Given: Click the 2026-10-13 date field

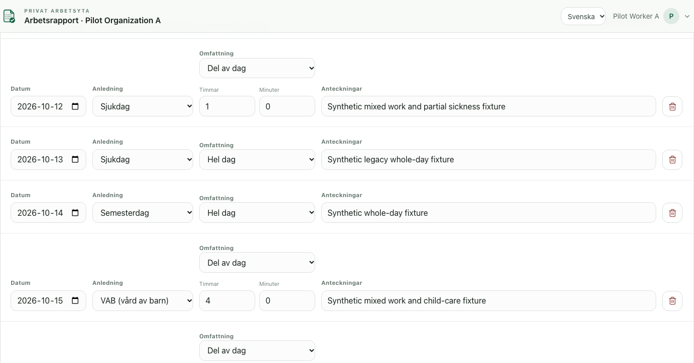Looking at the screenshot, I should coord(48,159).
